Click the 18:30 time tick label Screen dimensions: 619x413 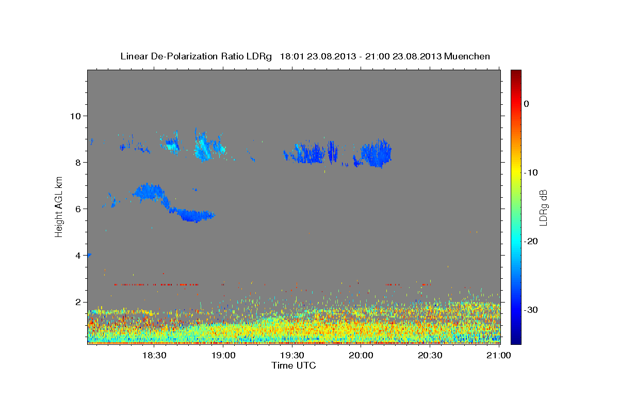pos(154,355)
